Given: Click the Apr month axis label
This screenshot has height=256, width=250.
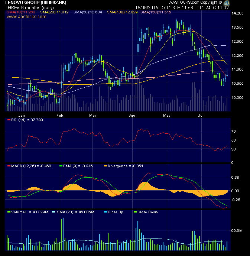Looking at the screenshot, I should point(132,116).
